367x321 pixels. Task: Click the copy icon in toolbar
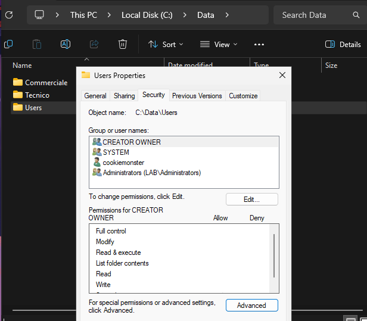8,44
